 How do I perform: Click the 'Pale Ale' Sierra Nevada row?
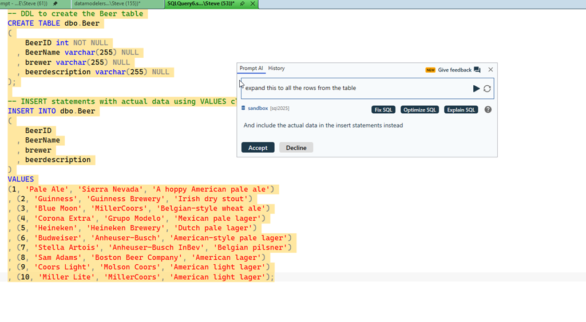tap(141, 189)
